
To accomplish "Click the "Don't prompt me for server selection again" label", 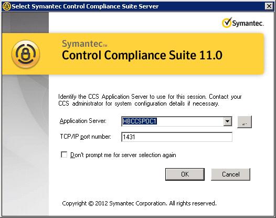I will click(x=123, y=155).
